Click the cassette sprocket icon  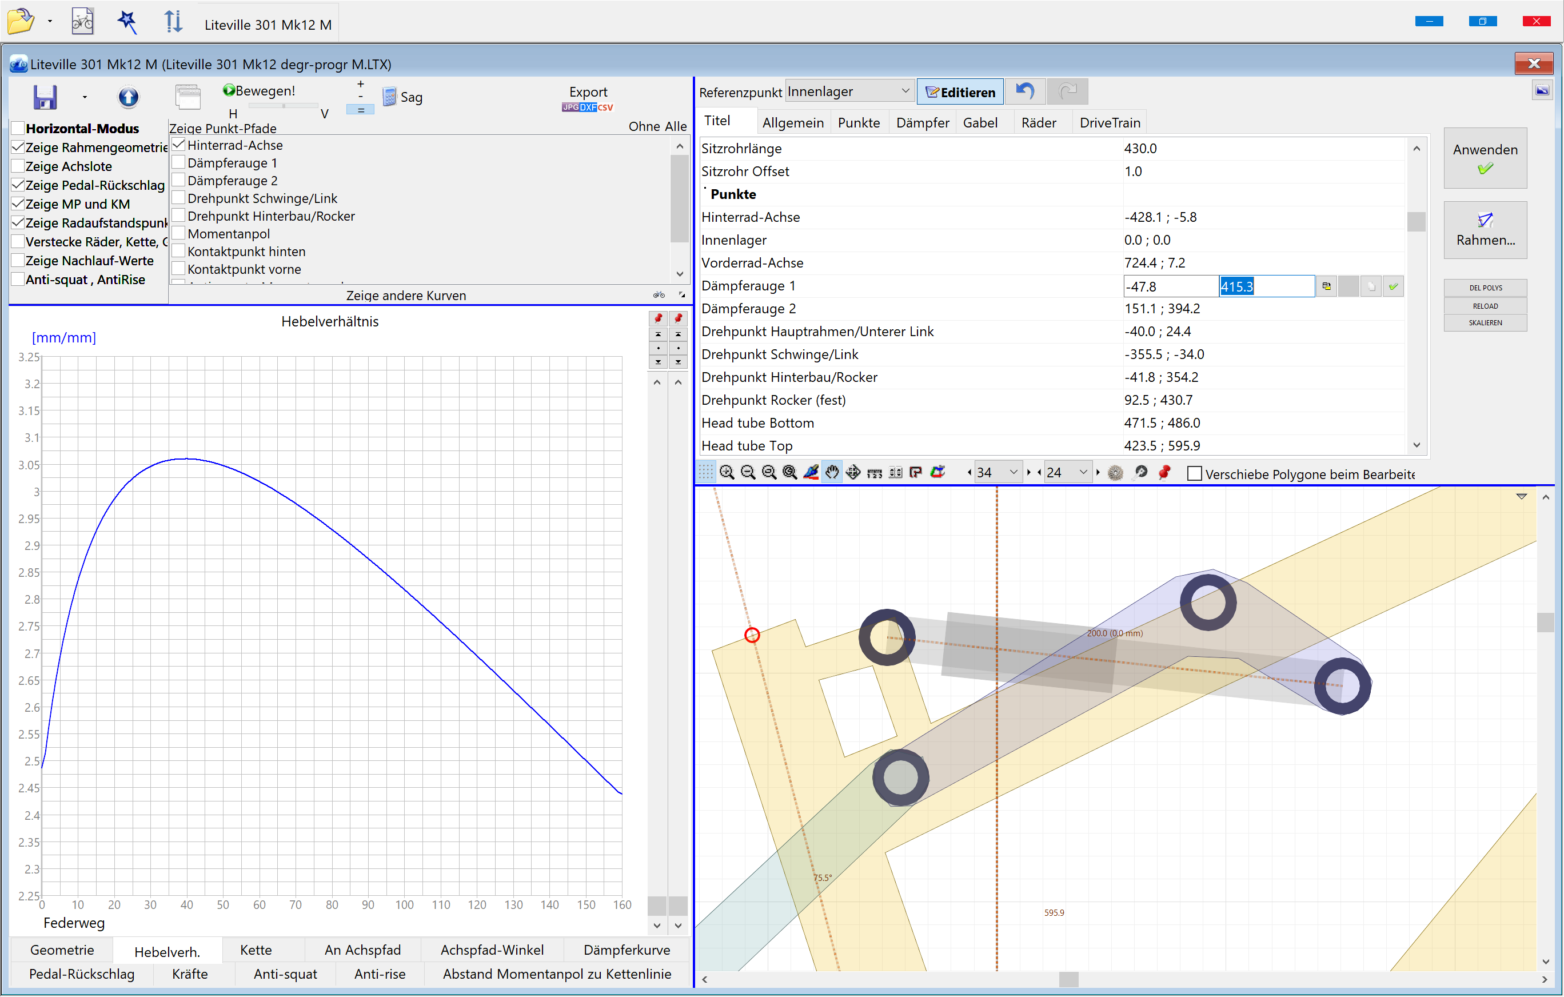1115,473
